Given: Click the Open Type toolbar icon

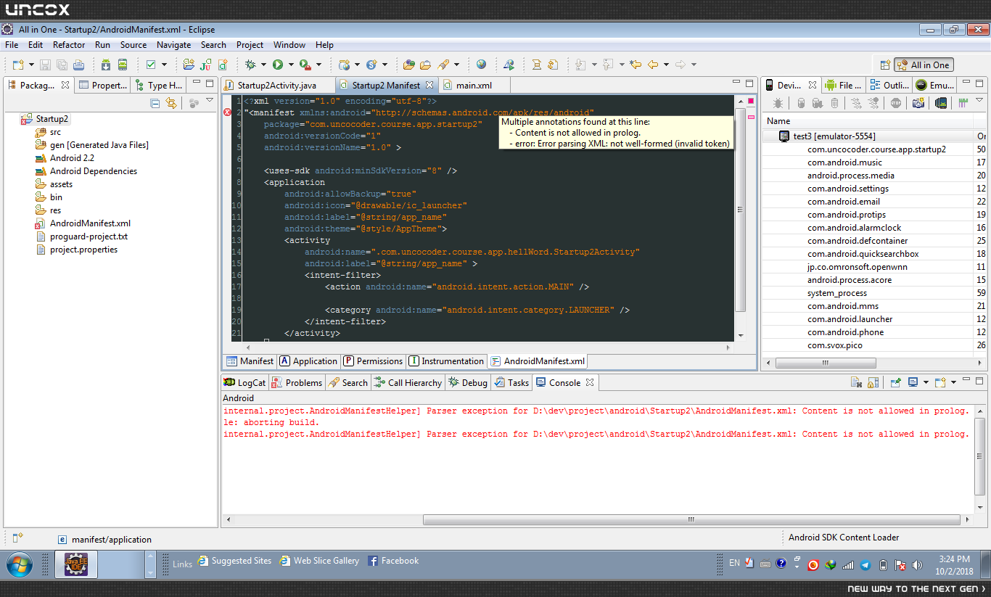Looking at the screenshot, I should point(409,65).
